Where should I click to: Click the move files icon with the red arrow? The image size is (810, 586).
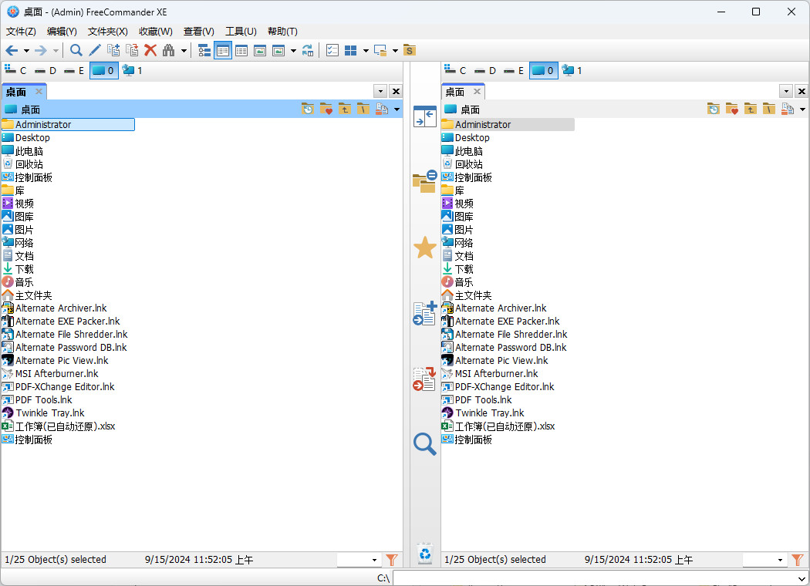pyautogui.click(x=132, y=50)
